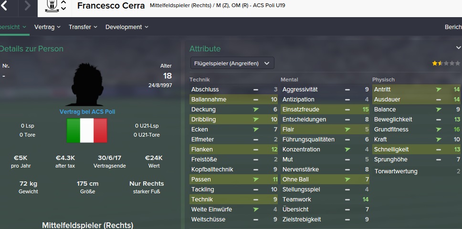Viewport: 462px width, 229px height.
Task: Click the ACS Poli club badge
Action: tap(51, 5)
